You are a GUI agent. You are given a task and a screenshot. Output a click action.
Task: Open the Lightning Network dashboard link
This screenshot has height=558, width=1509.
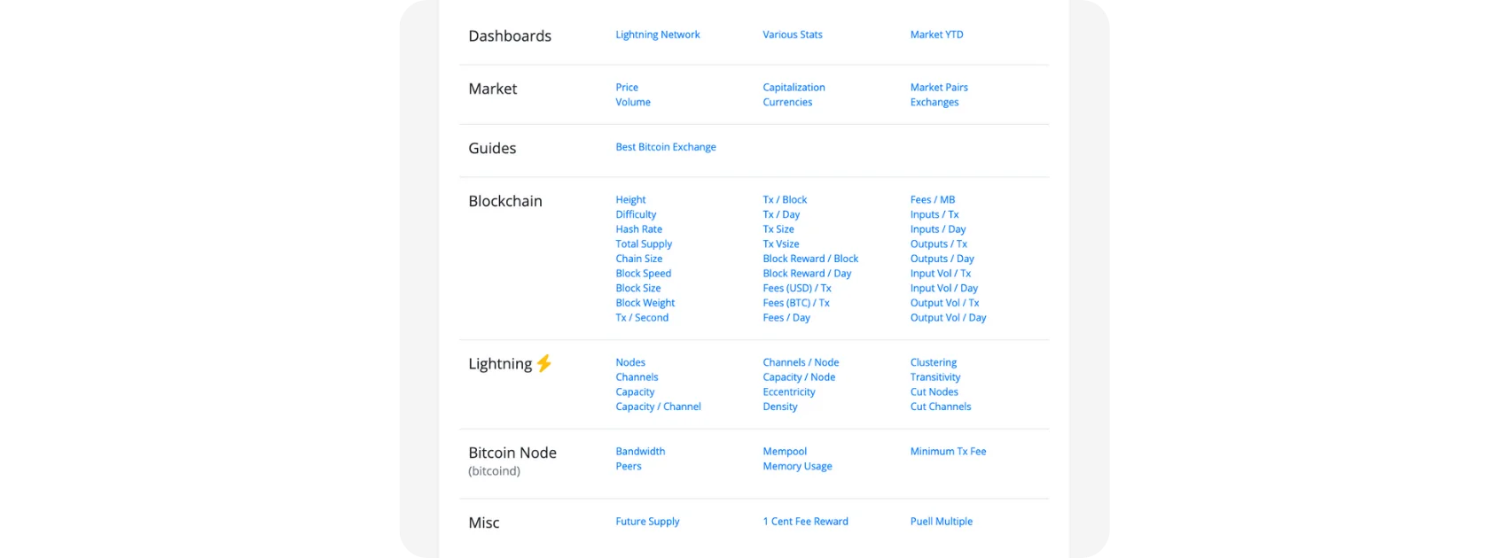point(657,35)
